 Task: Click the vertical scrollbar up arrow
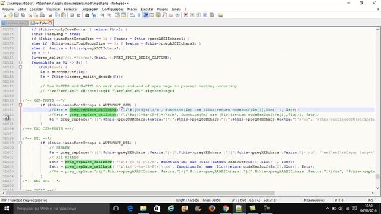[377, 29]
